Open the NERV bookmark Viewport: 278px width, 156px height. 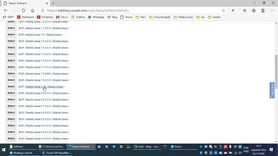pos(9,17)
